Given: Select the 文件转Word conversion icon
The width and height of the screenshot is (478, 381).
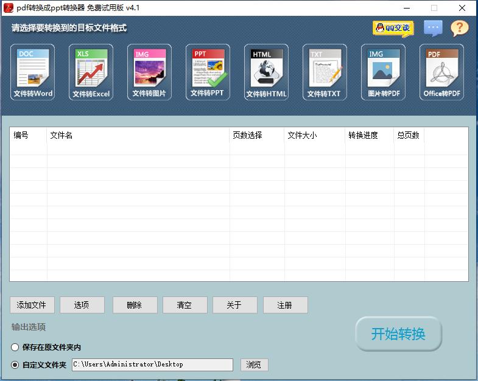Looking at the screenshot, I should [x=33, y=72].
